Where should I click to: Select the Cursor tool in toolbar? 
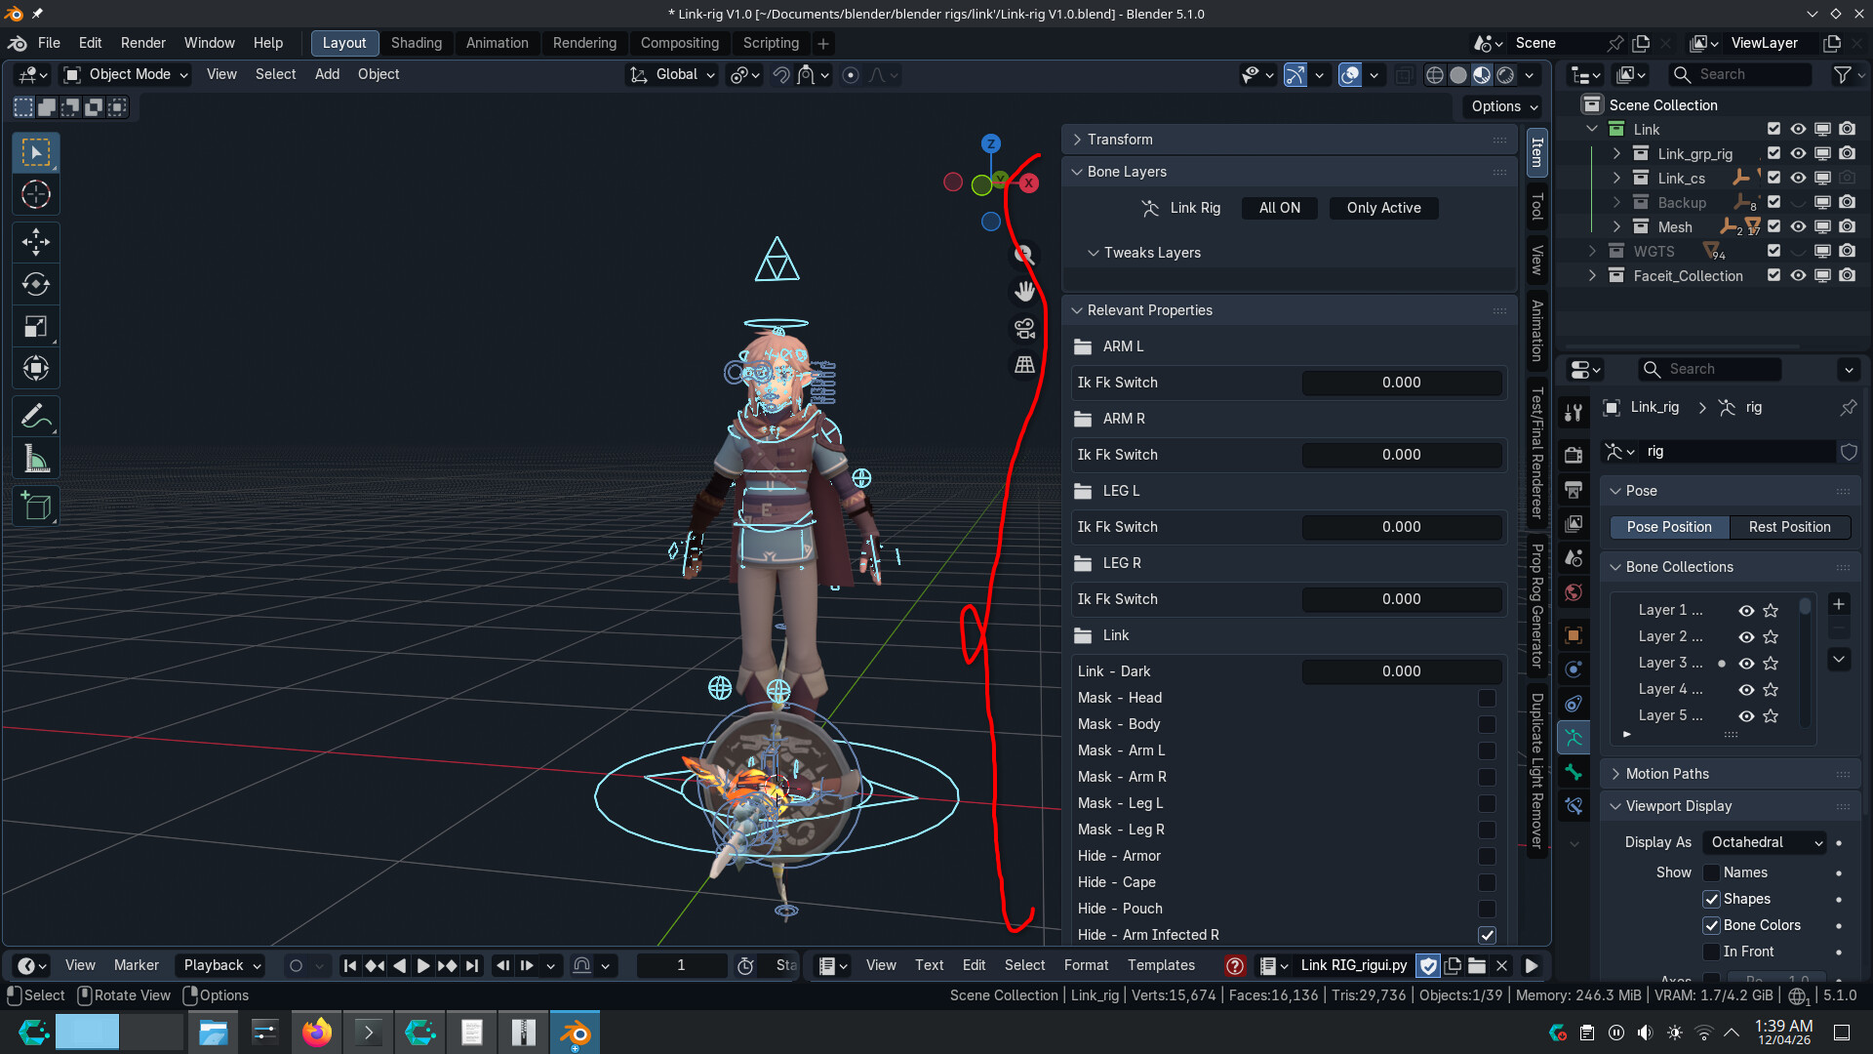36,195
